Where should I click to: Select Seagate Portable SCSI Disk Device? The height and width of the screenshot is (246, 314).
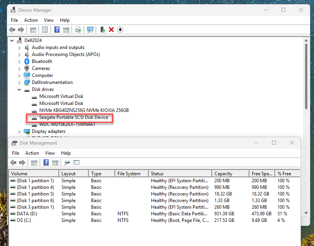tap(74, 117)
